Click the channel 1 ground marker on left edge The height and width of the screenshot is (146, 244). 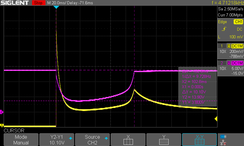pyautogui.click(x=2, y=125)
